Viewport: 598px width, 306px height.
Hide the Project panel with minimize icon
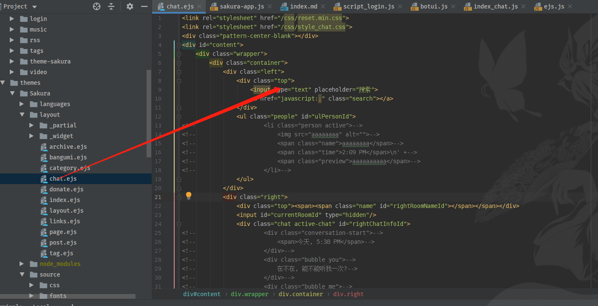[x=144, y=6]
